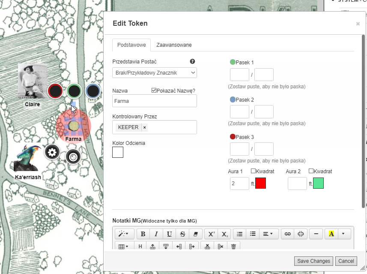Remove KEEPER from Kontrolowany Przez
Screen dimensions: 367x274
pos(145,127)
